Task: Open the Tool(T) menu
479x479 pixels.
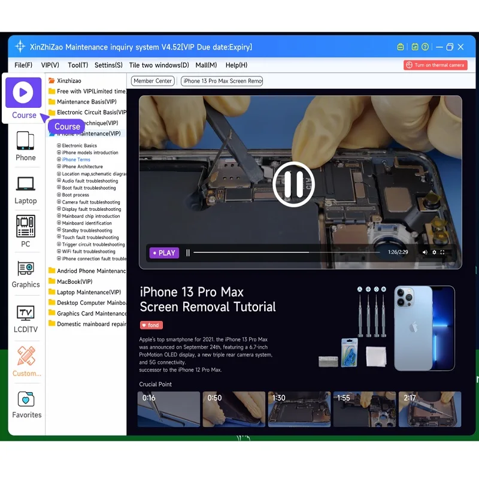Action: (x=78, y=65)
